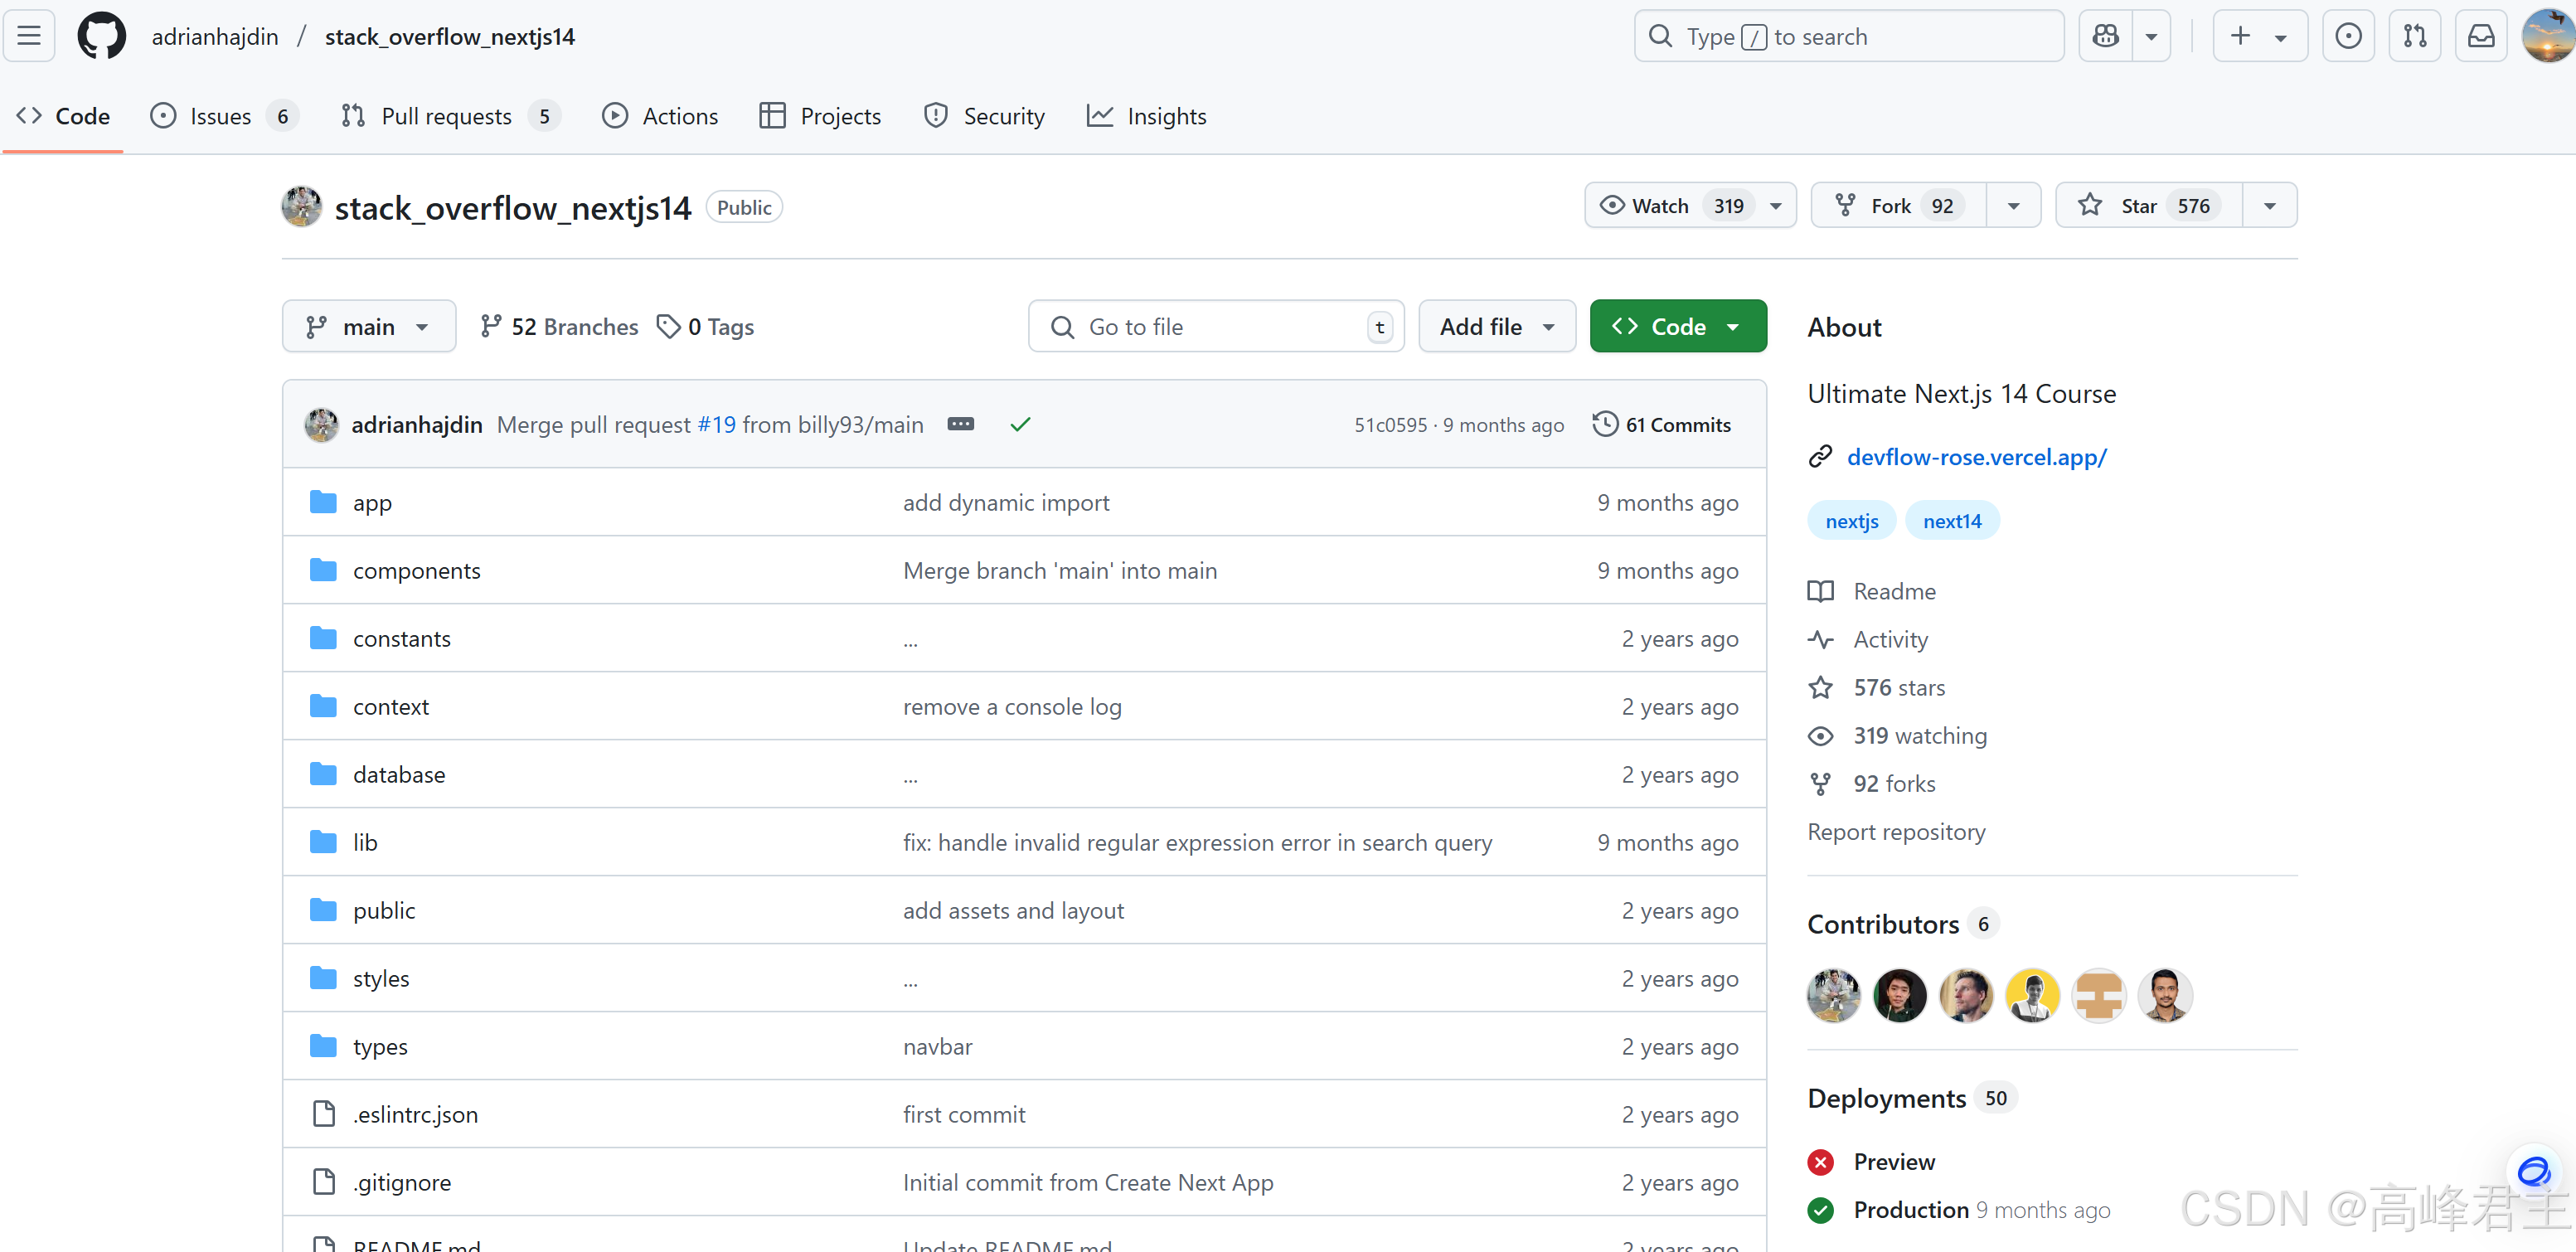Star this repository
This screenshot has height=1252, width=2576.
coord(2148,205)
